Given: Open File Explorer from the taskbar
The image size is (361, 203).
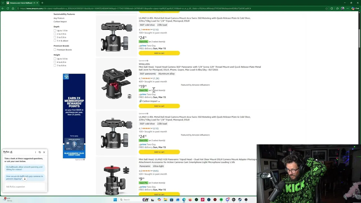Looking at the screenshot, I should point(165,200).
